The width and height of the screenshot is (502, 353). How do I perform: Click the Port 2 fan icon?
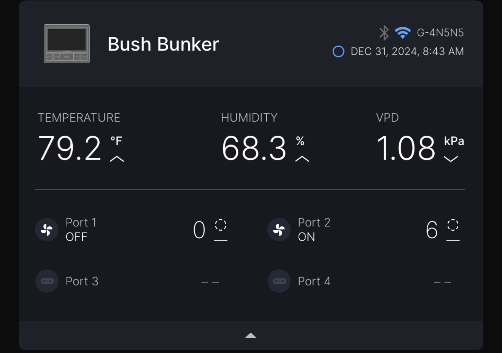click(x=279, y=230)
